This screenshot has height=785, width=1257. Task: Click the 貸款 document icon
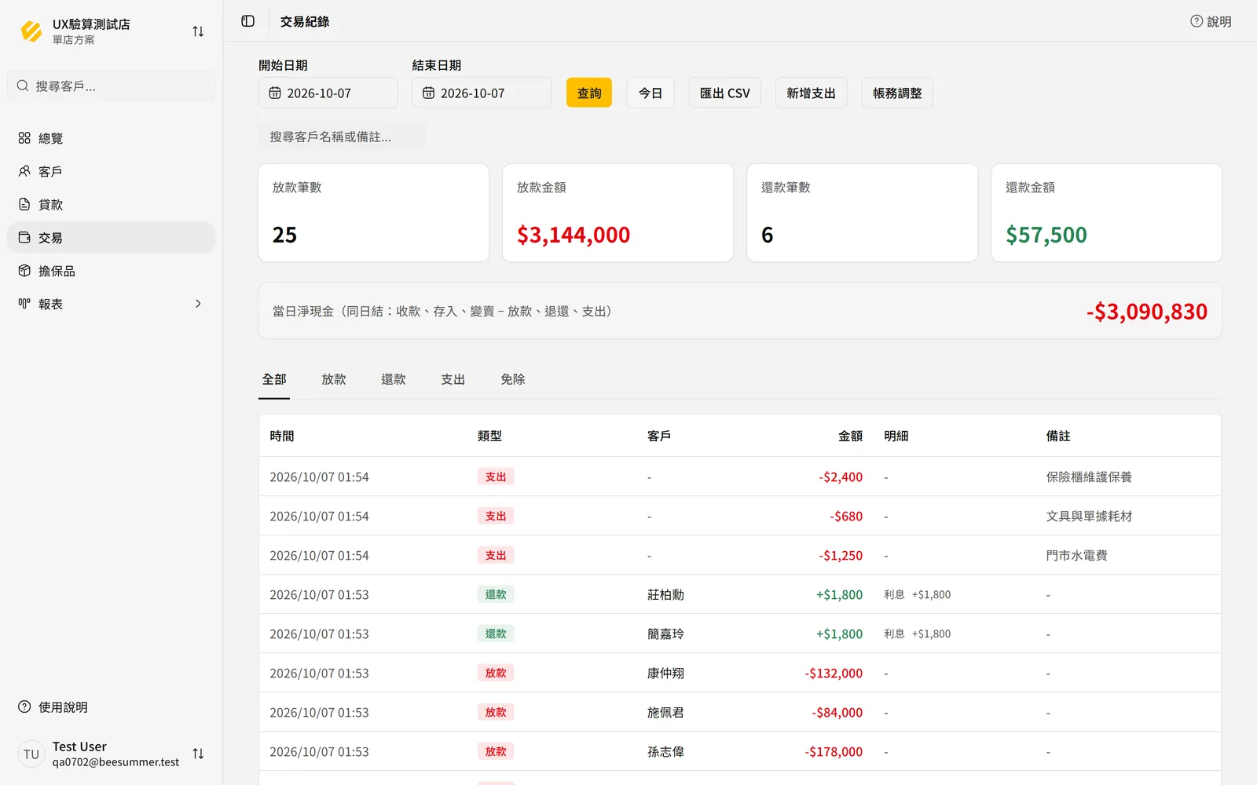click(24, 204)
